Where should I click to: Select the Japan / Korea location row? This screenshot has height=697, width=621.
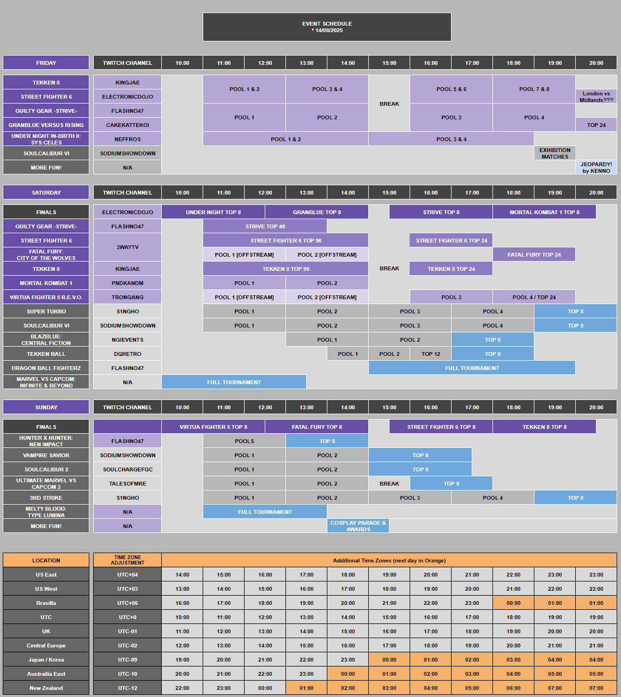click(x=46, y=659)
